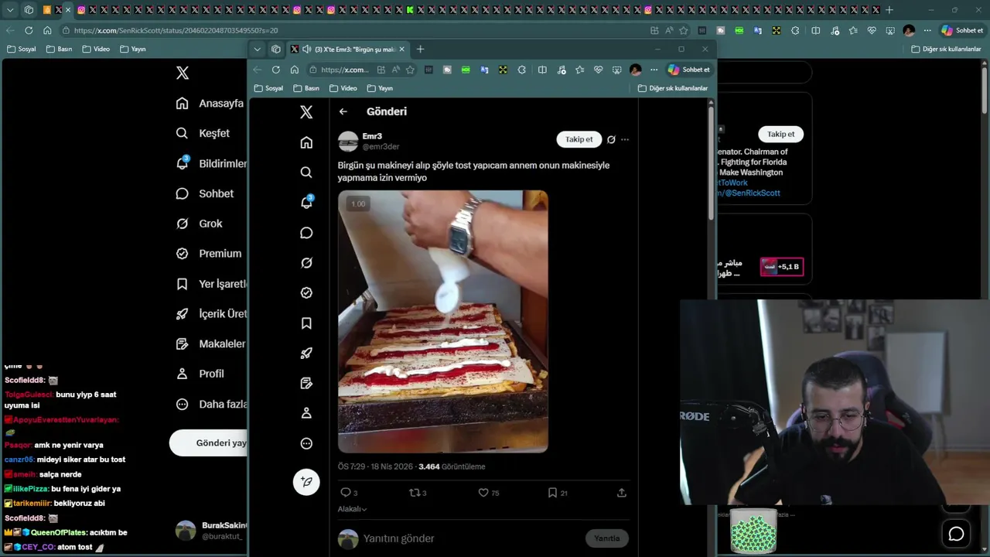Viewport: 990px width, 557px height.
Task: Open the Basın bookmarks folder in front window
Action: [x=306, y=88]
